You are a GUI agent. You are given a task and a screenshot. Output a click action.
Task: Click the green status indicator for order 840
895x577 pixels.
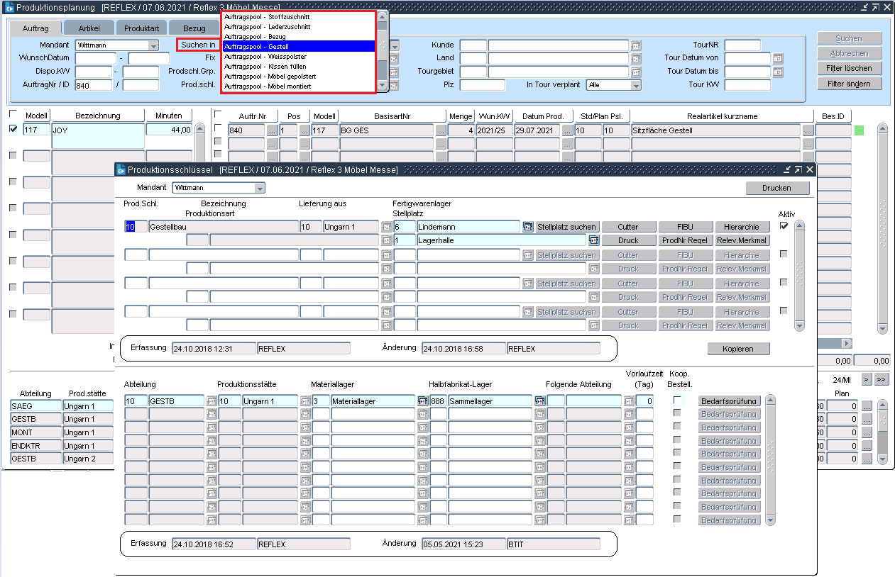[859, 130]
